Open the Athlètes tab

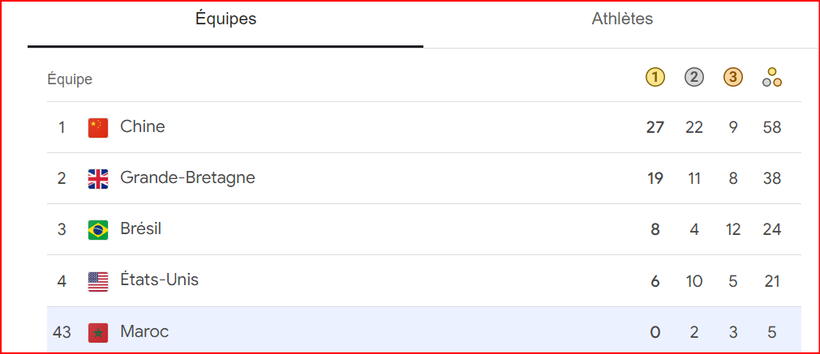point(622,19)
